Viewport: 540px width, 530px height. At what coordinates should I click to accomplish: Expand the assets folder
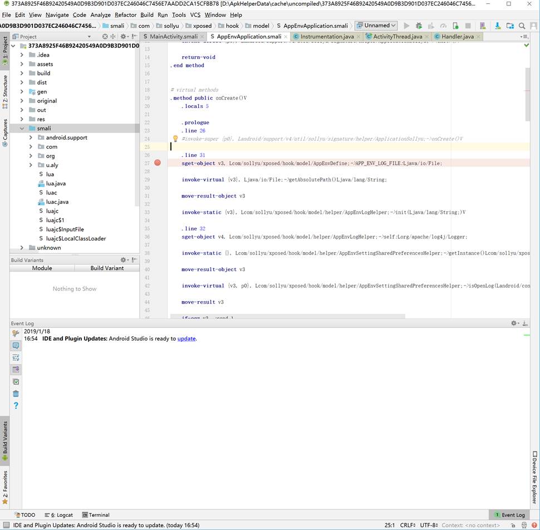coord(22,64)
